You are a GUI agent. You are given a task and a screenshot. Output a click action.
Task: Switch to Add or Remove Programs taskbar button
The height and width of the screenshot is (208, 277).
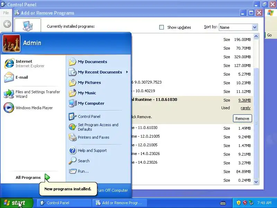pyautogui.click(x=120, y=203)
